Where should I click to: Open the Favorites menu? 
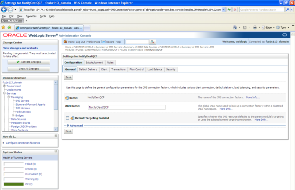[31, 16]
